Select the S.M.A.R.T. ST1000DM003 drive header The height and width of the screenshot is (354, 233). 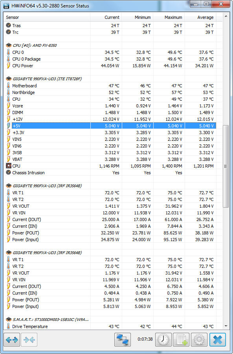tap(51, 319)
